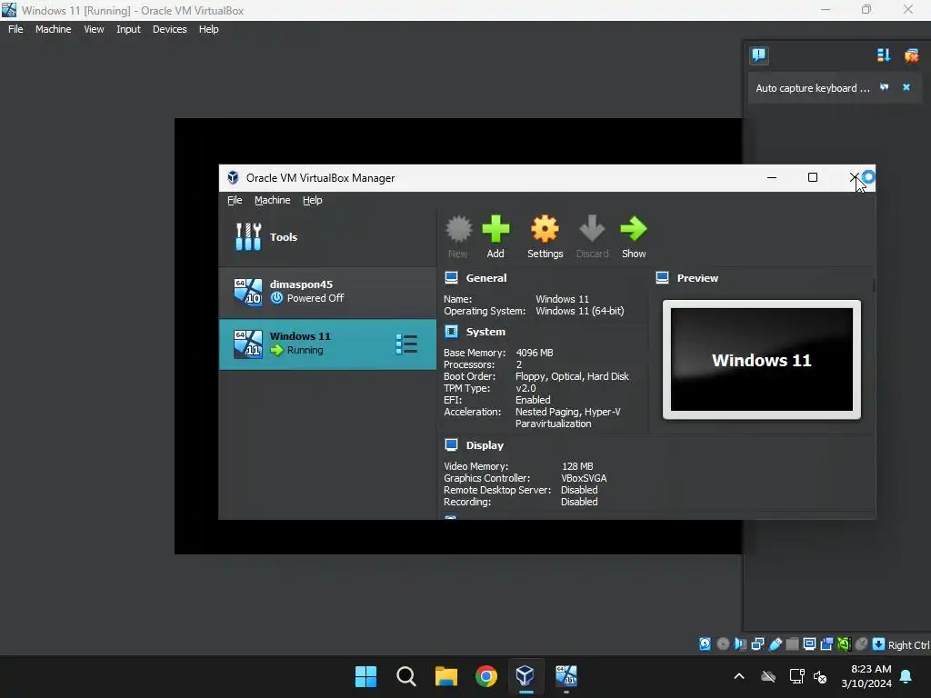The height and width of the screenshot is (698, 931).
Task: Select the Tools entry in the sidebar
Action: tap(327, 237)
